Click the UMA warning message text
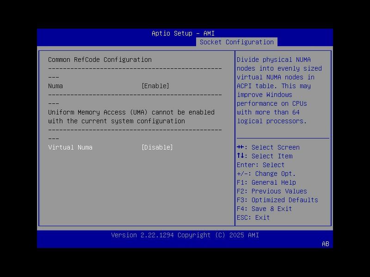Screen dimensions: 370x277 point(131,116)
